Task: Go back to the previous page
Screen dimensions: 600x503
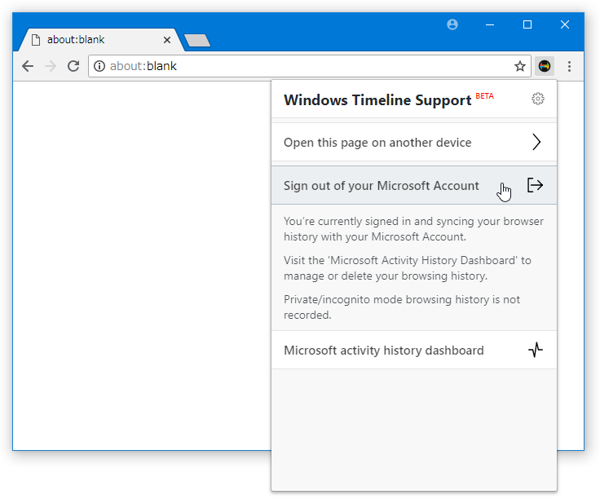Action: 28,66
